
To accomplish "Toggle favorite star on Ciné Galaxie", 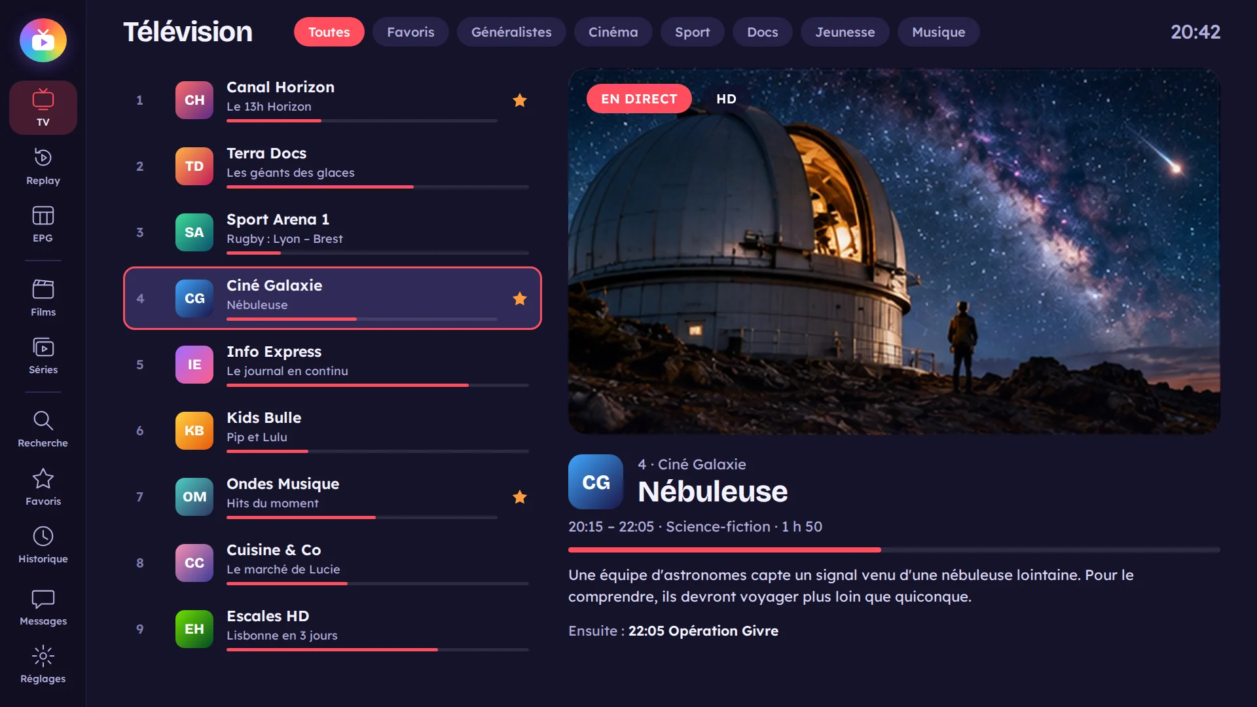I will (x=520, y=299).
